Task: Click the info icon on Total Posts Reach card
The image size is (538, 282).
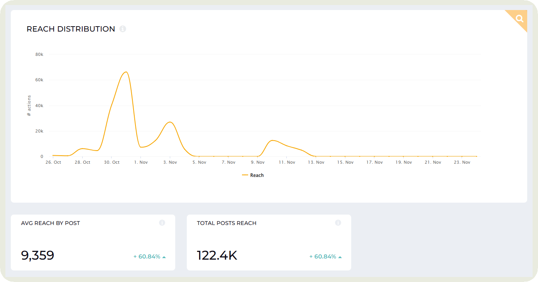Action: 338,223
